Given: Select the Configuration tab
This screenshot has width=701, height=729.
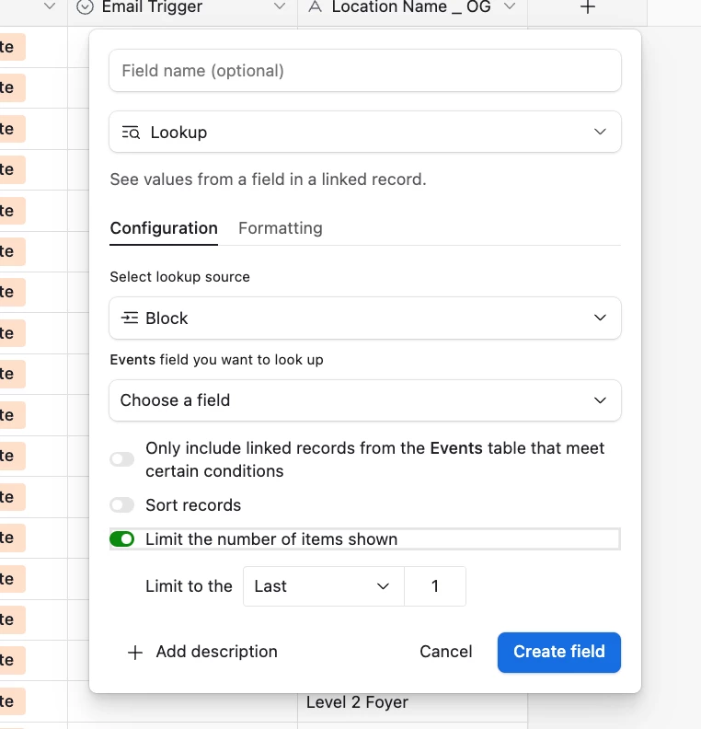Looking at the screenshot, I should coord(164,228).
